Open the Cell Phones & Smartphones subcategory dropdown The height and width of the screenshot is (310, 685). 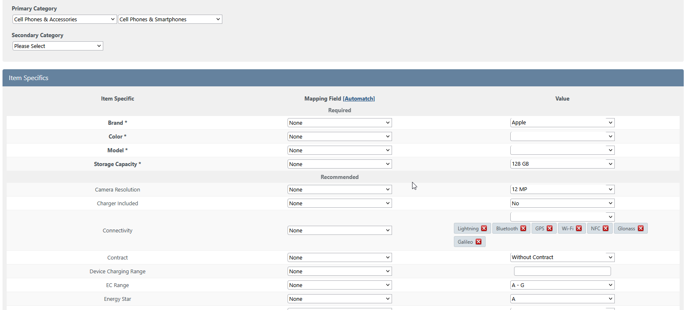pos(170,19)
